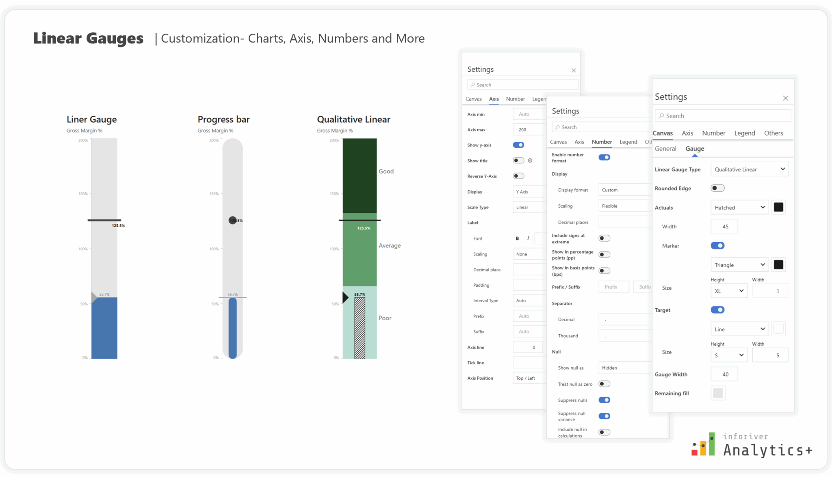
Task: Open the Linear Gauge Type dropdown
Action: click(749, 169)
